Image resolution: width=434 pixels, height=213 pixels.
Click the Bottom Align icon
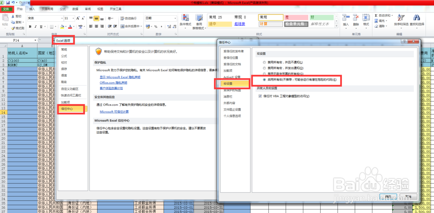pyautogui.click(x=102, y=19)
